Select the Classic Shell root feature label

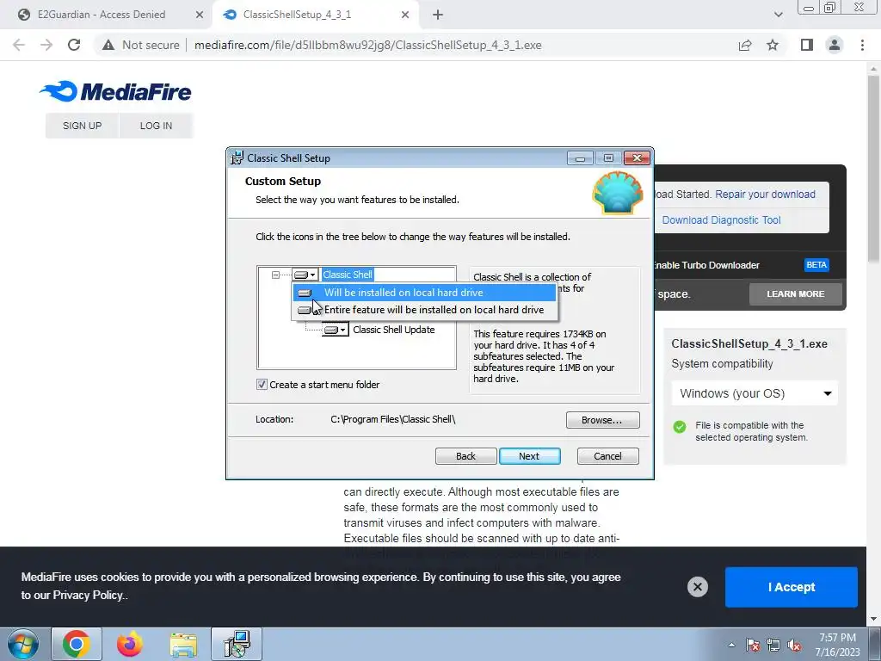(348, 275)
